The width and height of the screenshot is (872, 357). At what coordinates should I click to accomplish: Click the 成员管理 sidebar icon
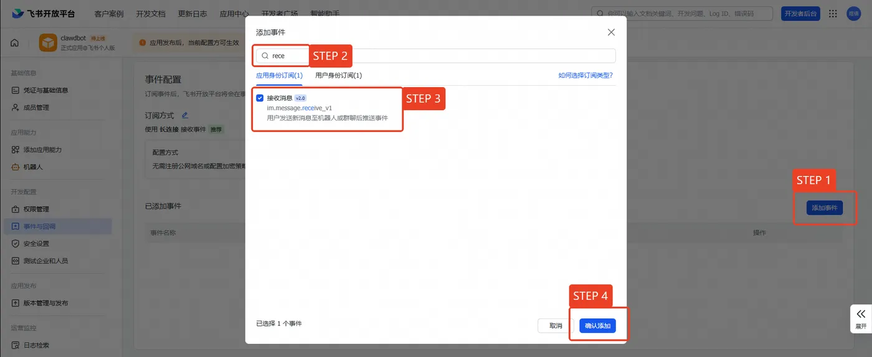pos(16,108)
